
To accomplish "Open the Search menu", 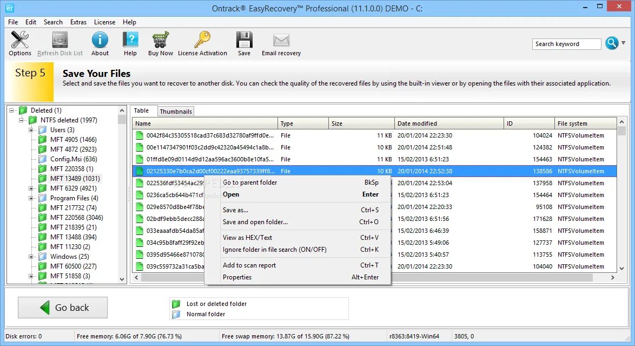I will [53, 22].
